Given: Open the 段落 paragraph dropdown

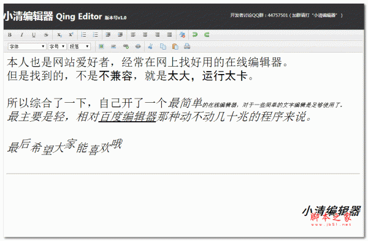Looking at the screenshot, I should coord(79,46).
